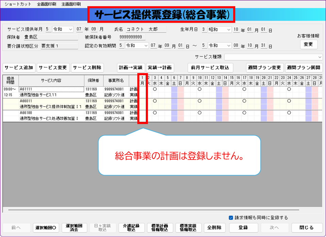Click the 週間プラン展開 button
This screenshot has height=237, width=326.
pos(304,67)
